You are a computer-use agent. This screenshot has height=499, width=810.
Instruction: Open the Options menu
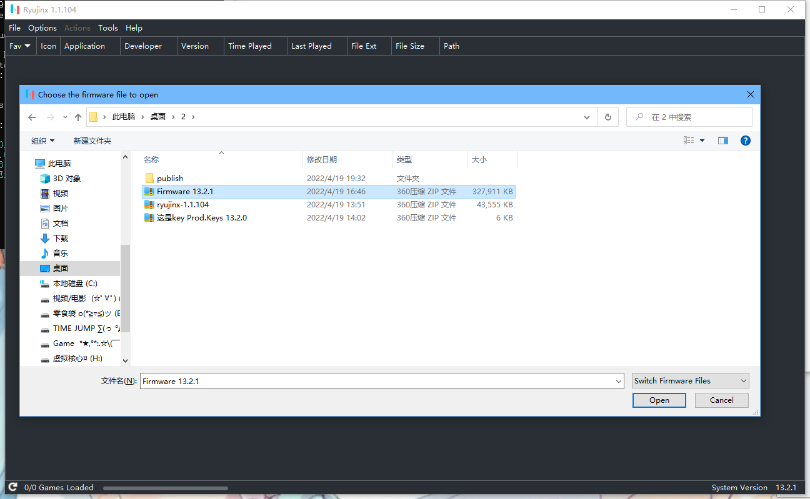pos(42,28)
